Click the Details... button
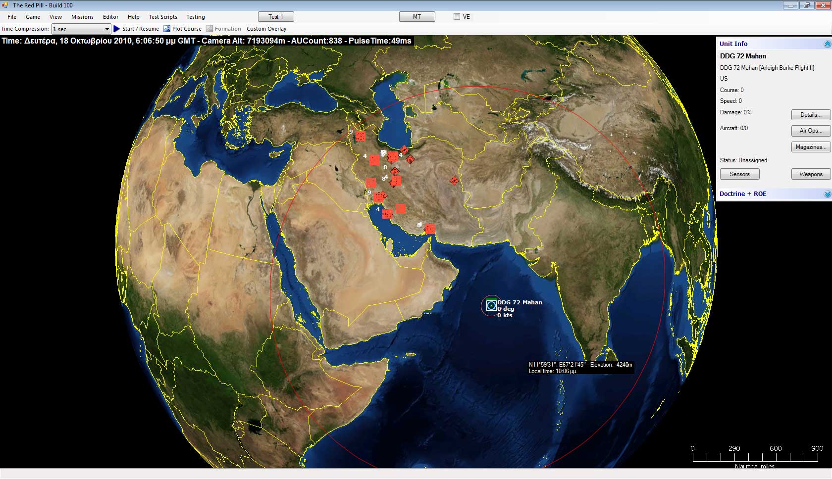 811,115
